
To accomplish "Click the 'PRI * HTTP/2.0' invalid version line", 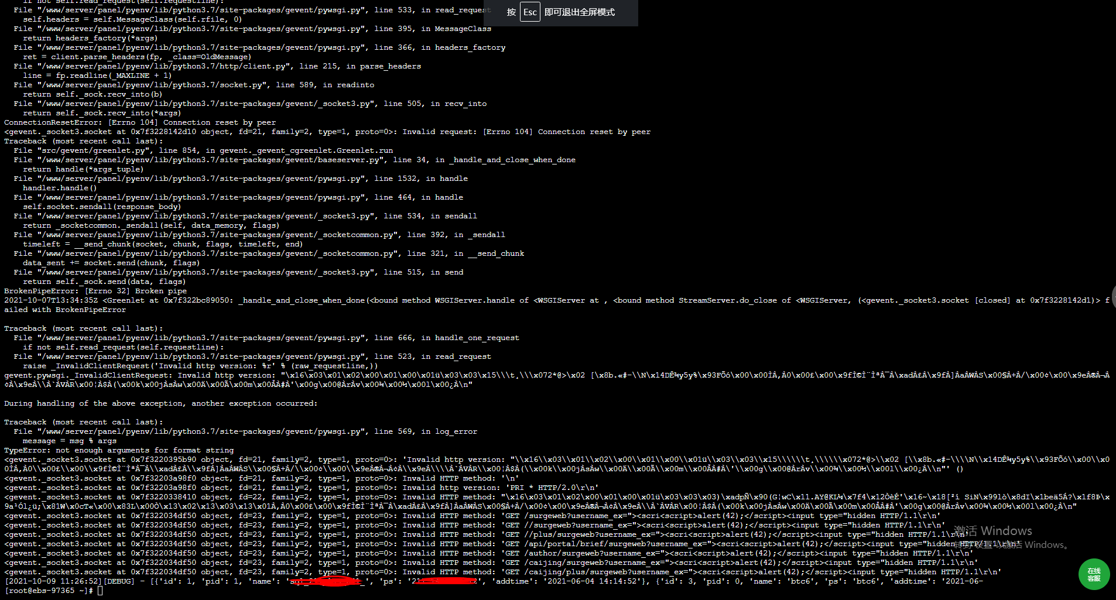I will (302, 488).
